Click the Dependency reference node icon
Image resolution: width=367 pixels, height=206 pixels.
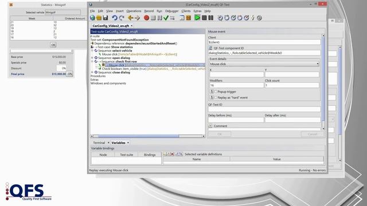tap(92, 43)
